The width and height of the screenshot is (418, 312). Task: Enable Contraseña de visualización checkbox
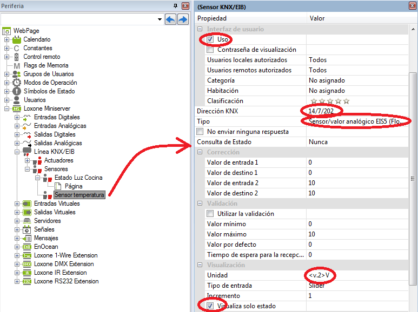tap(210, 50)
